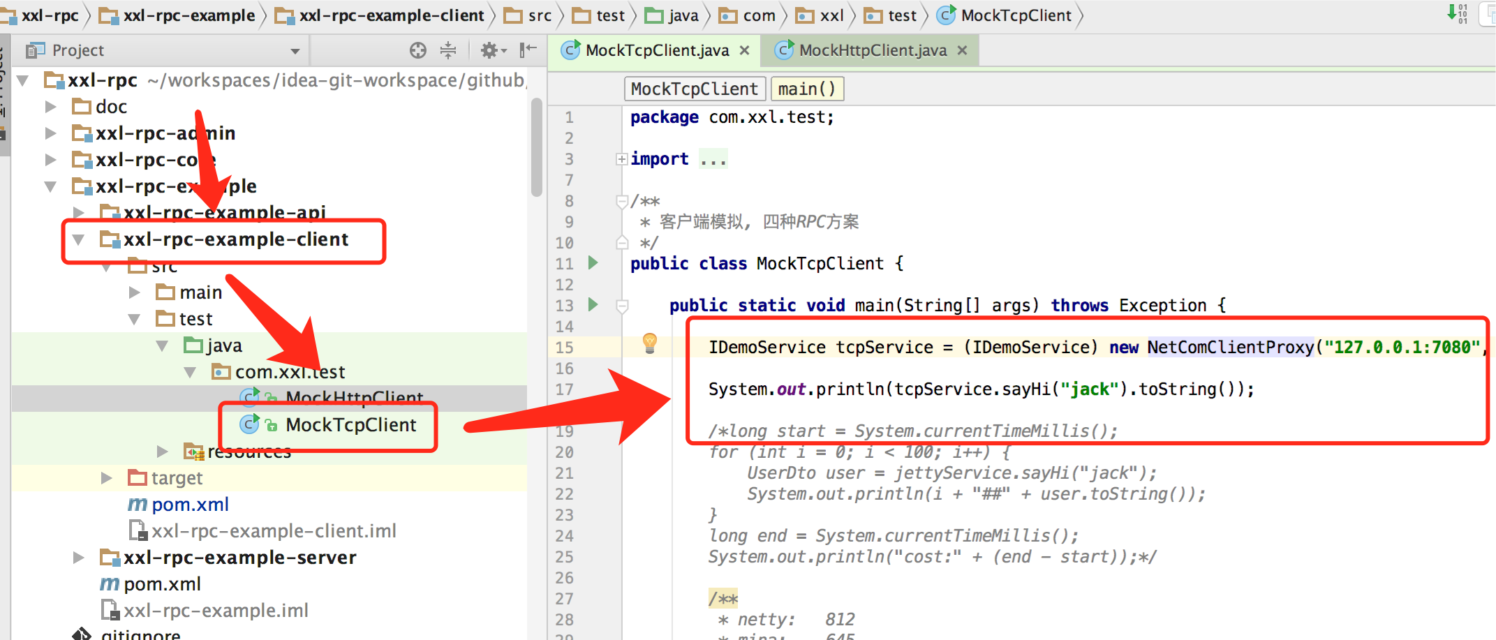The height and width of the screenshot is (640, 1496).
Task: Collapse the xxl-rpc root node
Action: coord(23,80)
